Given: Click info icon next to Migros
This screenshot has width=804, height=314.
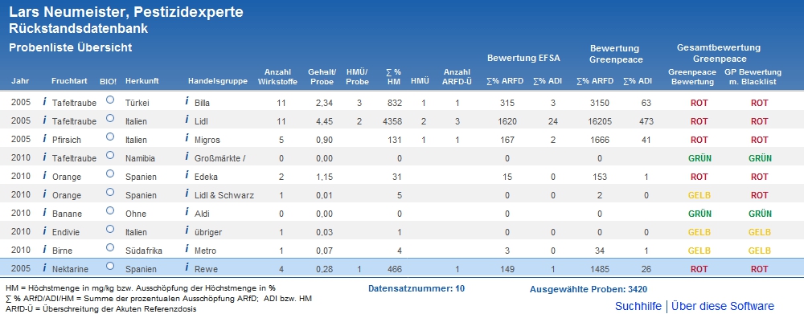Looking at the screenshot, I should [187, 139].
